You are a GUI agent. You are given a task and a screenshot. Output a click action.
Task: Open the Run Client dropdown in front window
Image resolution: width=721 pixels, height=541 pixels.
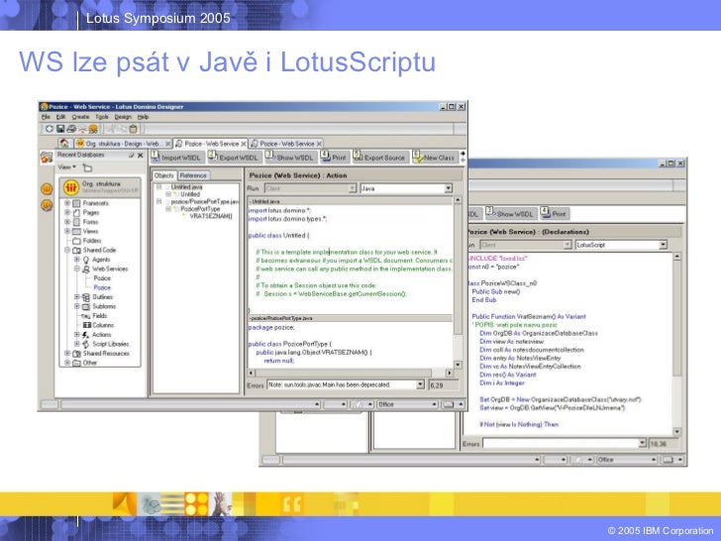point(352,188)
